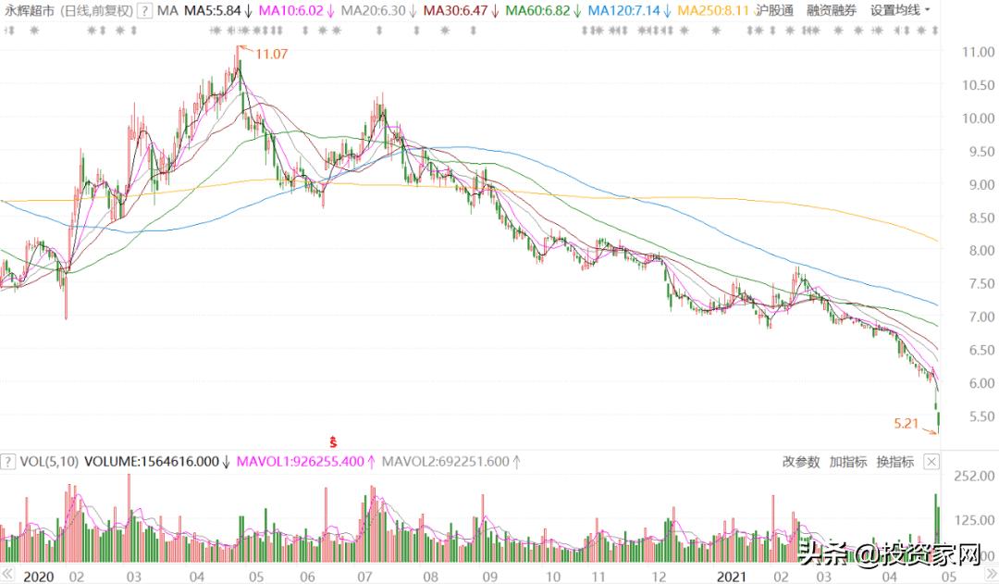Click 换指标 to switch indicator
The image size is (999, 584).
(x=895, y=462)
